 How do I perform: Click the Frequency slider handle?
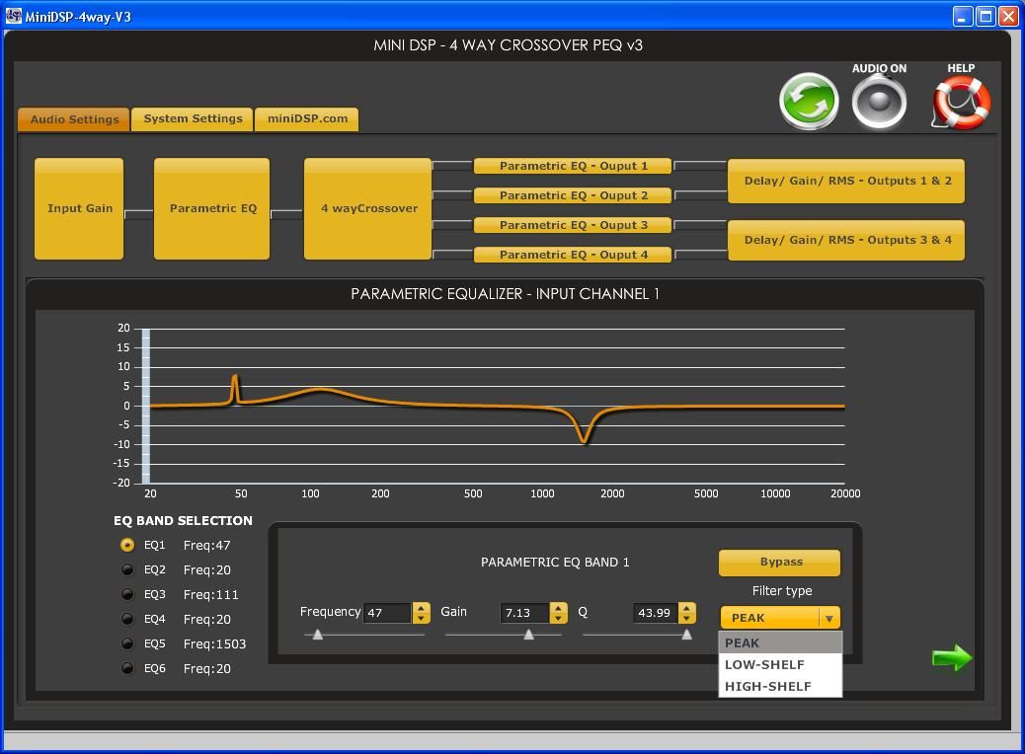click(x=318, y=635)
